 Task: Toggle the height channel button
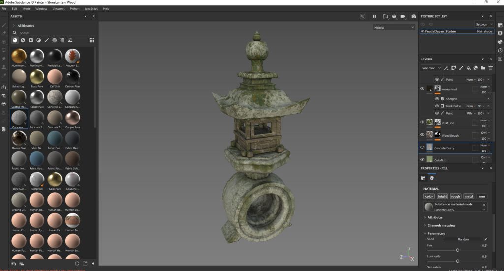[442, 196]
